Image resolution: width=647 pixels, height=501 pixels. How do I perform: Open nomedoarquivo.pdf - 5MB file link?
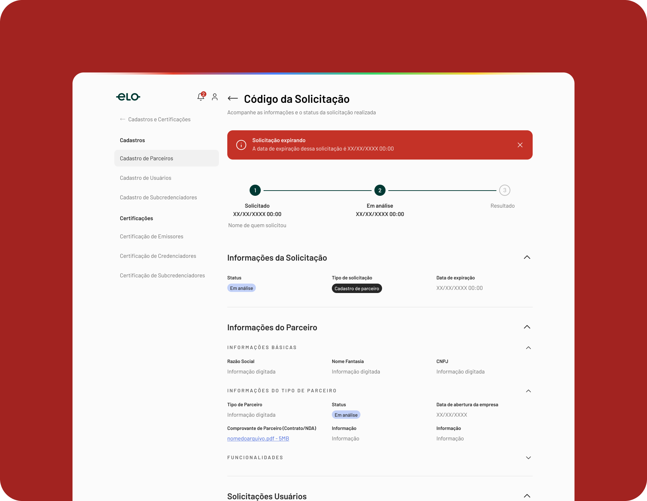click(258, 439)
